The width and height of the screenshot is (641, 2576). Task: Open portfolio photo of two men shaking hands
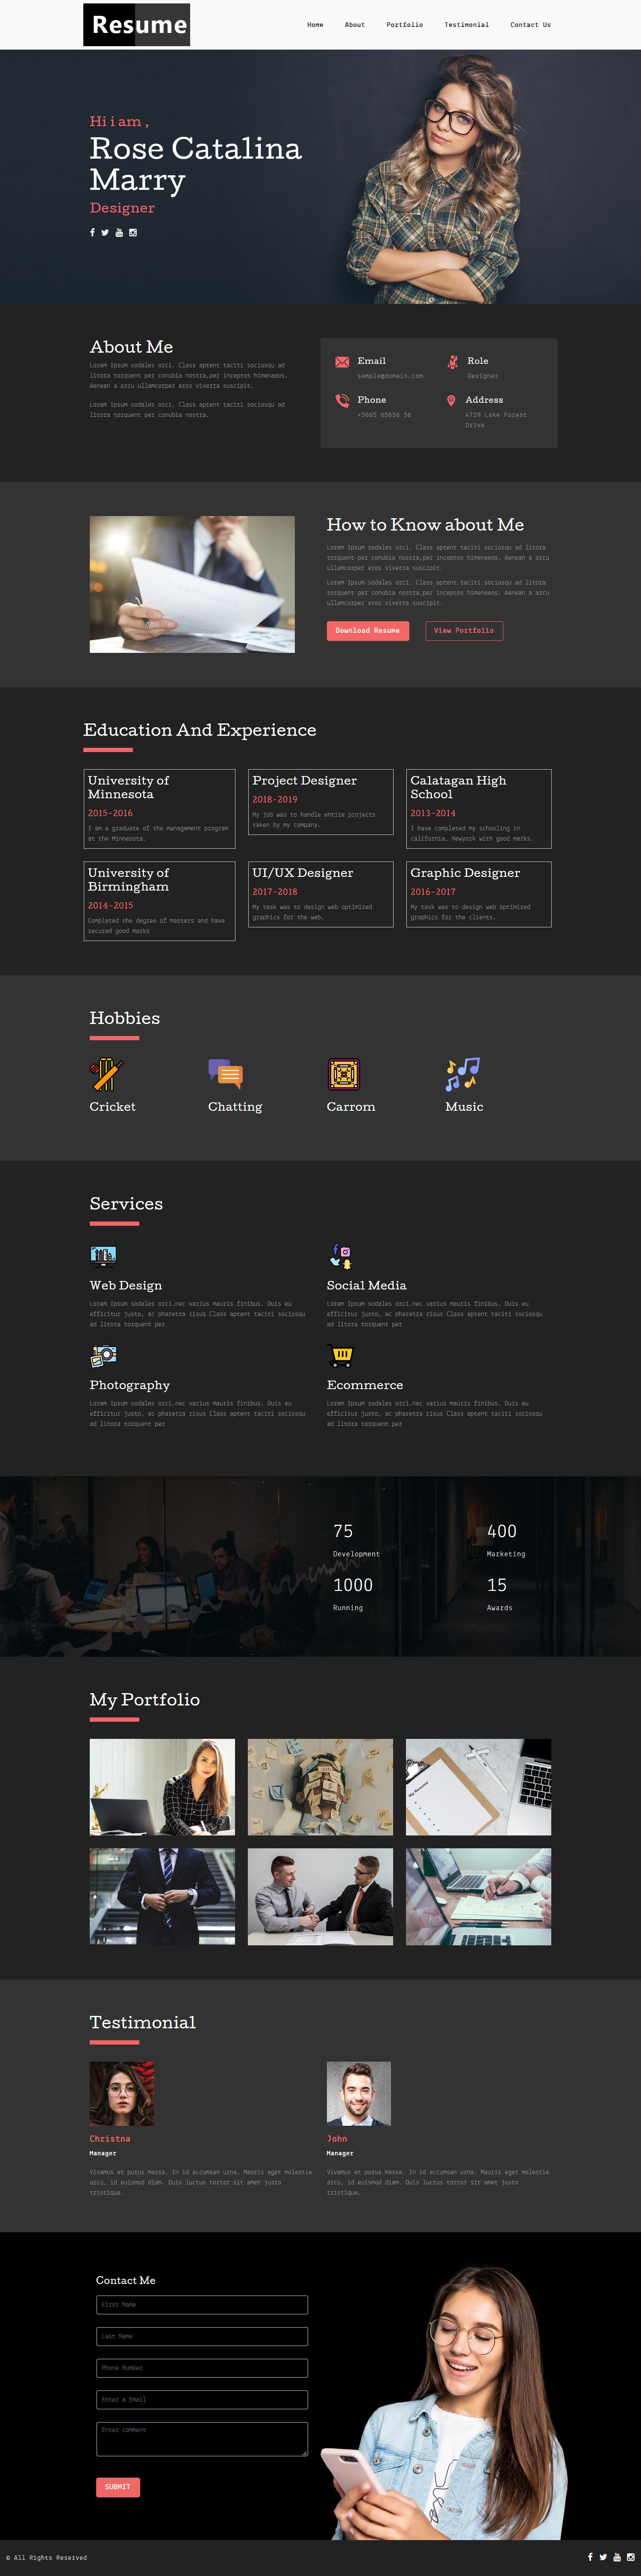point(320,1897)
